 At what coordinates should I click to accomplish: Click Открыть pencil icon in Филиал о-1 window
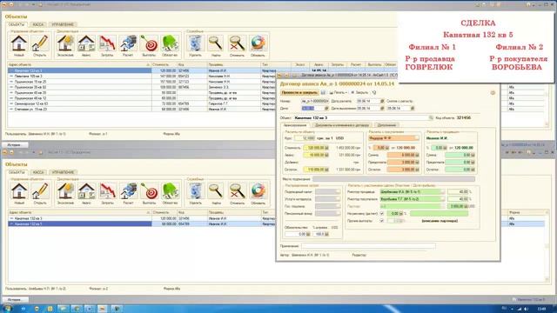coord(39,43)
